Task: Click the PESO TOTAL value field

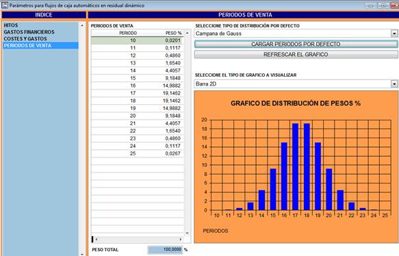Action: coord(165,249)
